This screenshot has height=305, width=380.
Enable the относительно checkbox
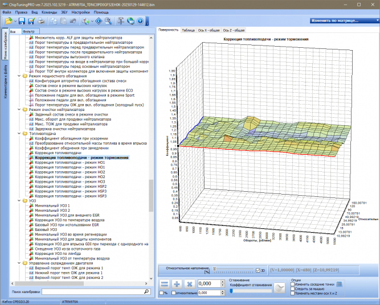174,293
